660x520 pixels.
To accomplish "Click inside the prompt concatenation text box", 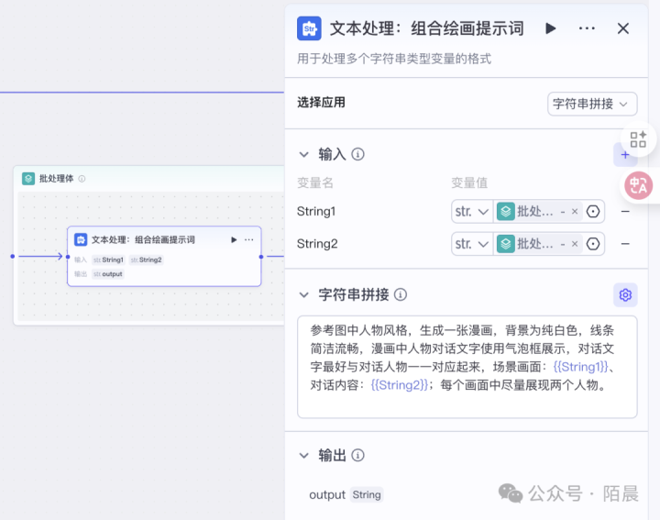I will tap(467, 367).
